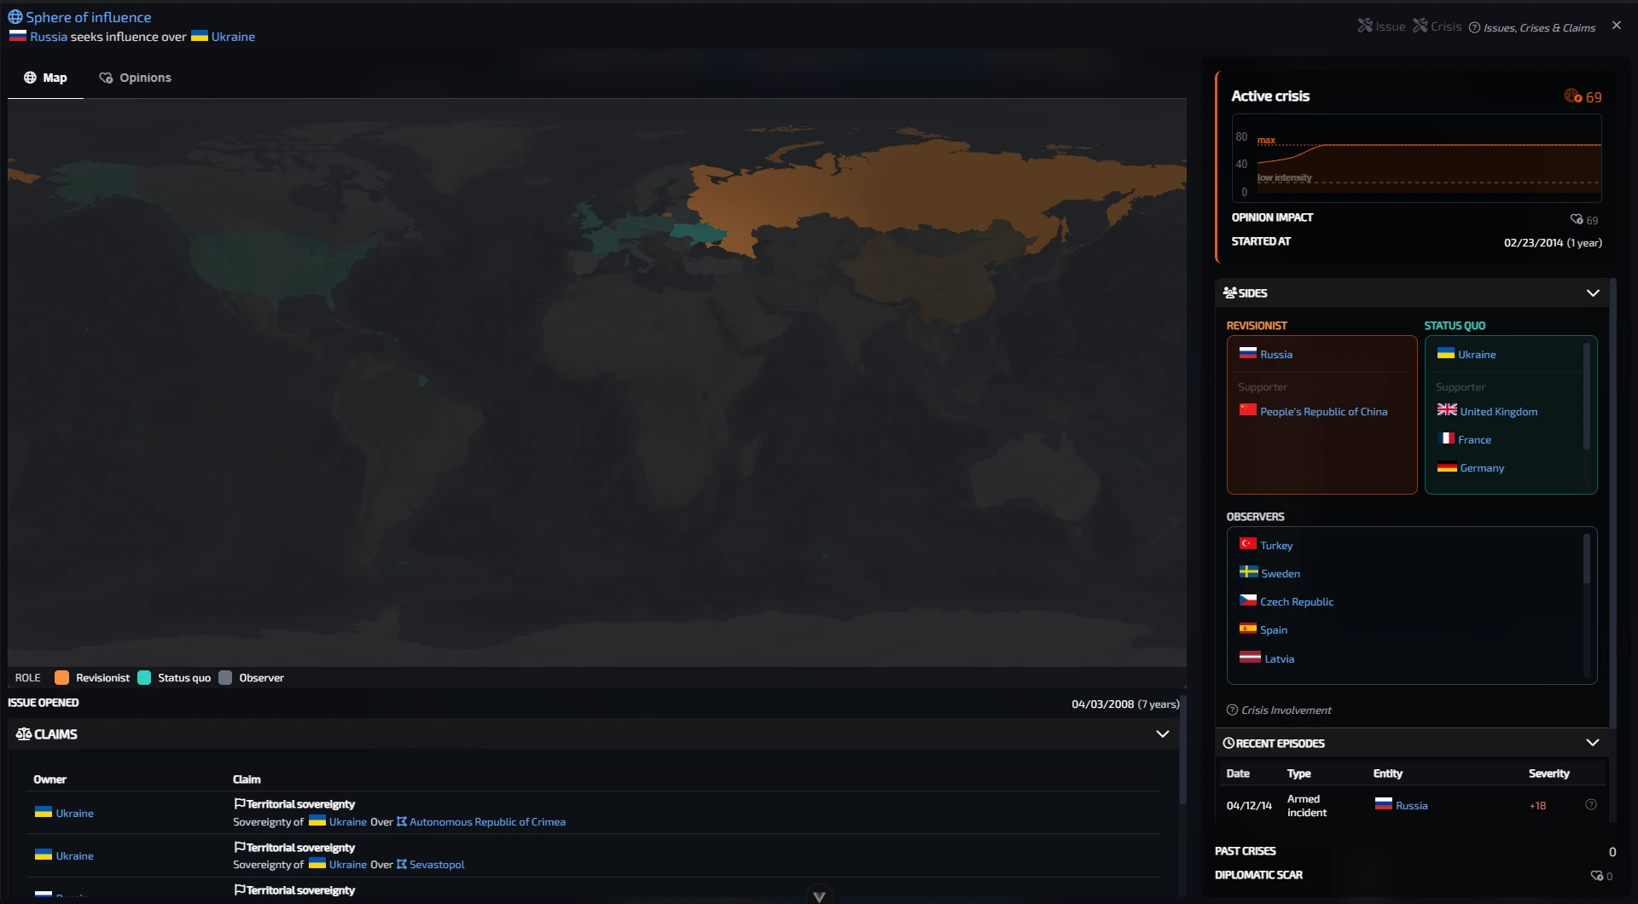Click the active crisis intensity icon showing 69
1638x904 pixels.
[x=1572, y=96]
